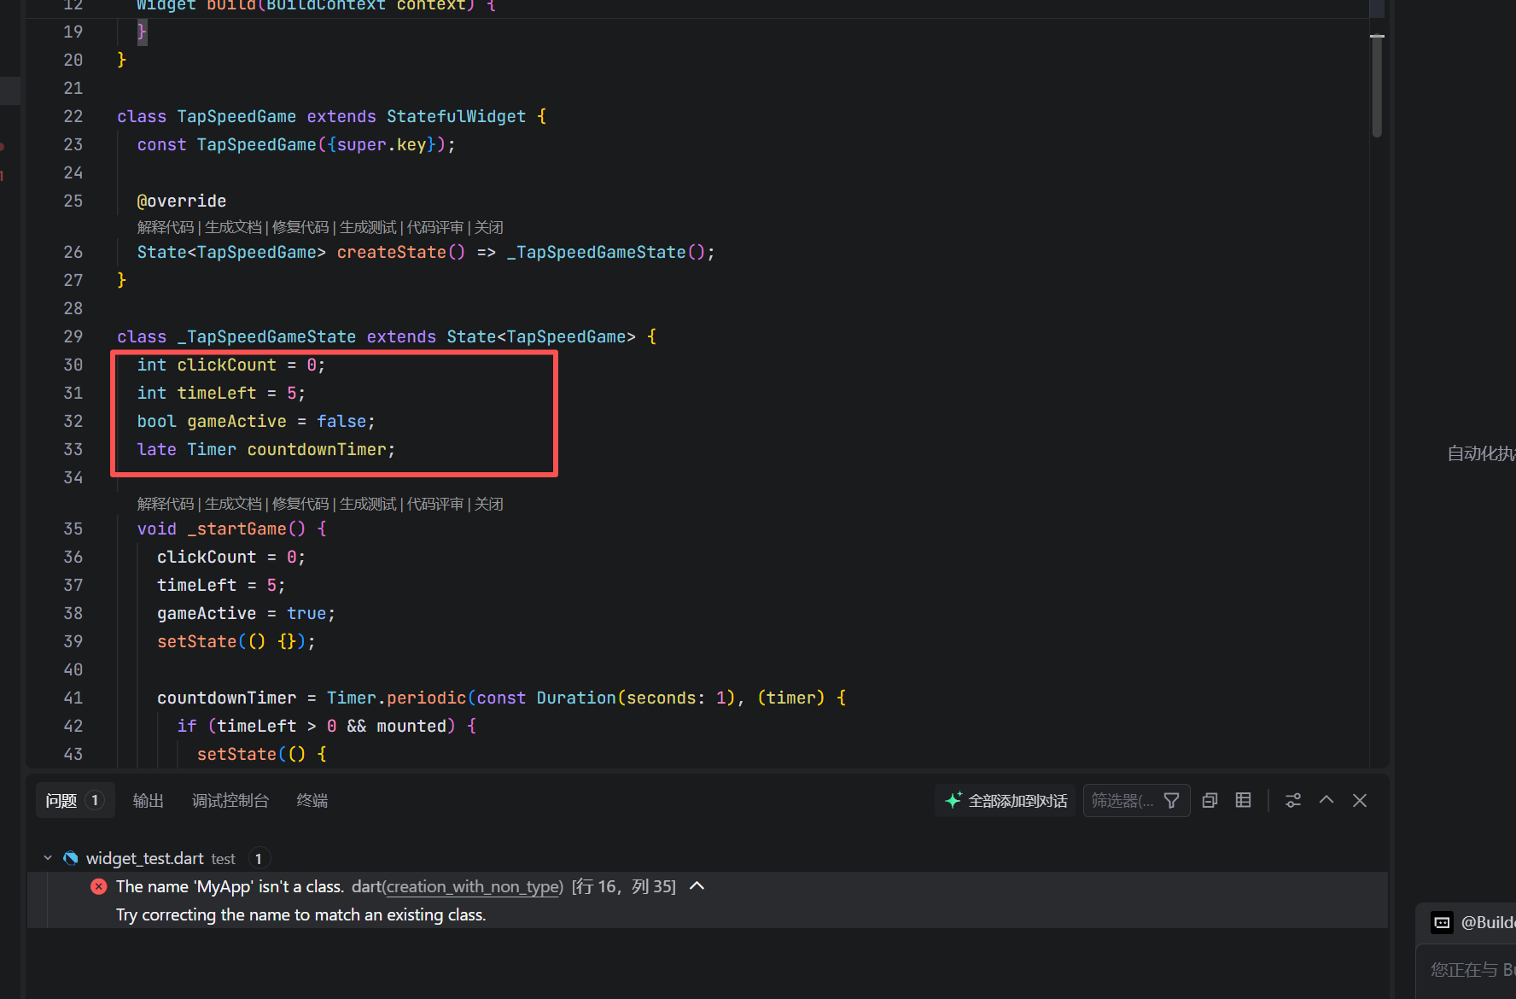Switch problems view to table layout
Viewport: 1516px width, 999px height.
tap(1243, 801)
